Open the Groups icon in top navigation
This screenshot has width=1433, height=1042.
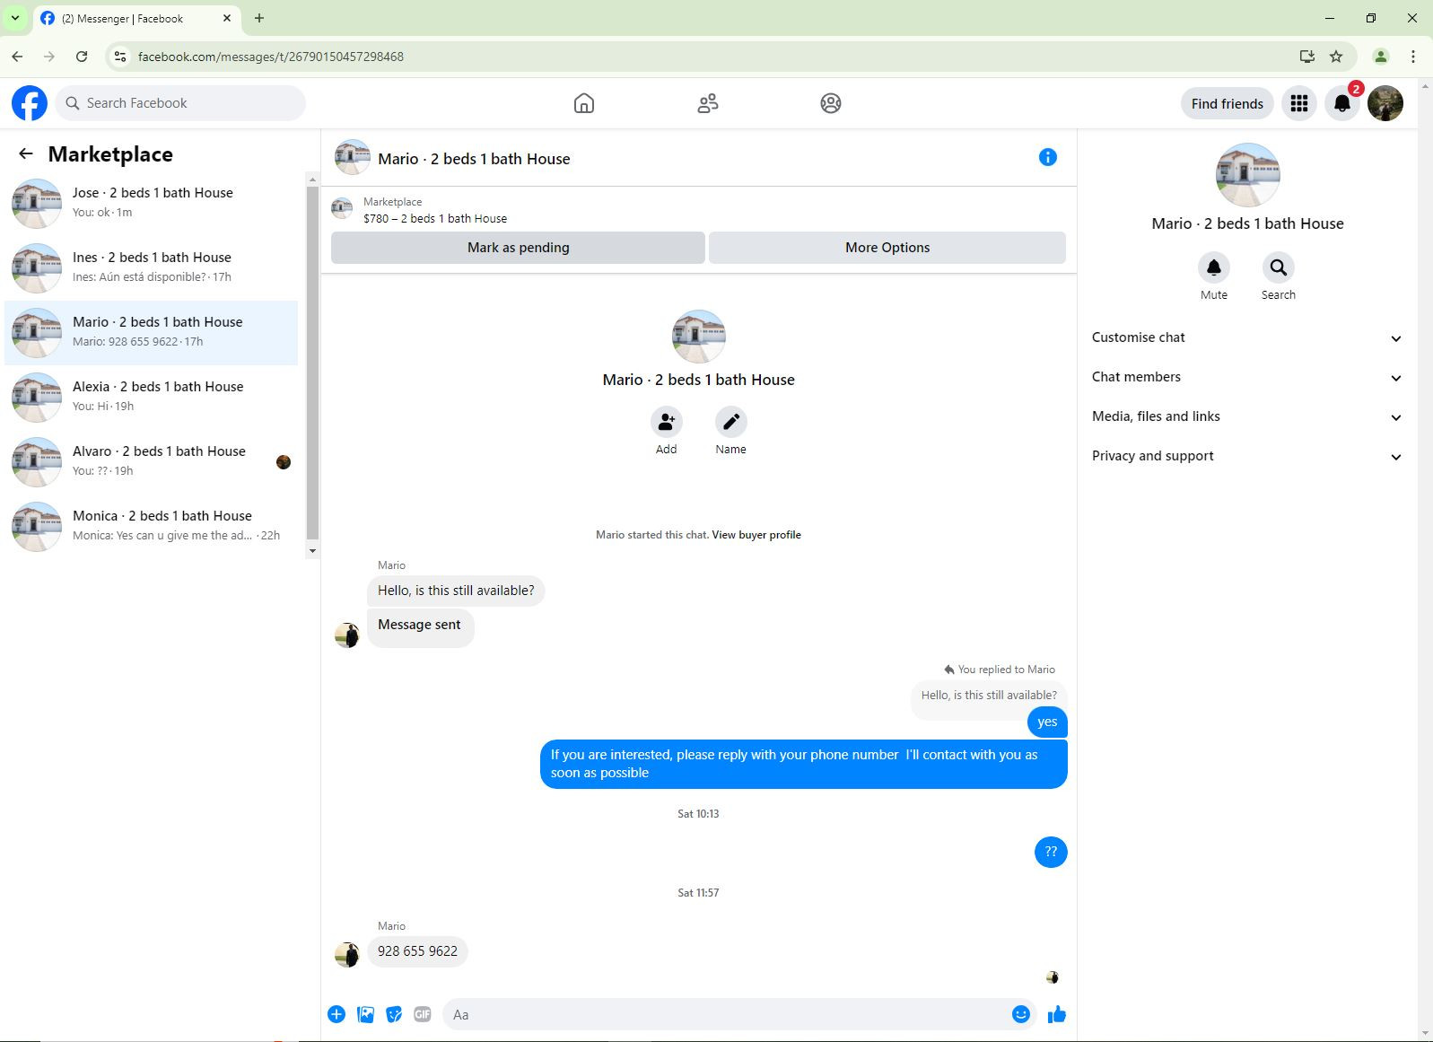pos(831,103)
